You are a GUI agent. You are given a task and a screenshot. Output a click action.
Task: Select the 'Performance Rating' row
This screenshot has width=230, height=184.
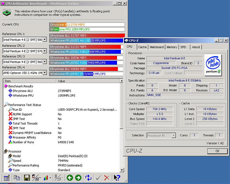[62, 165]
